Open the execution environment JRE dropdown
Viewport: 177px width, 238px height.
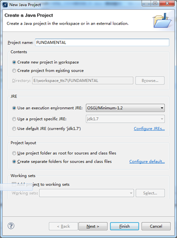(x=125, y=108)
